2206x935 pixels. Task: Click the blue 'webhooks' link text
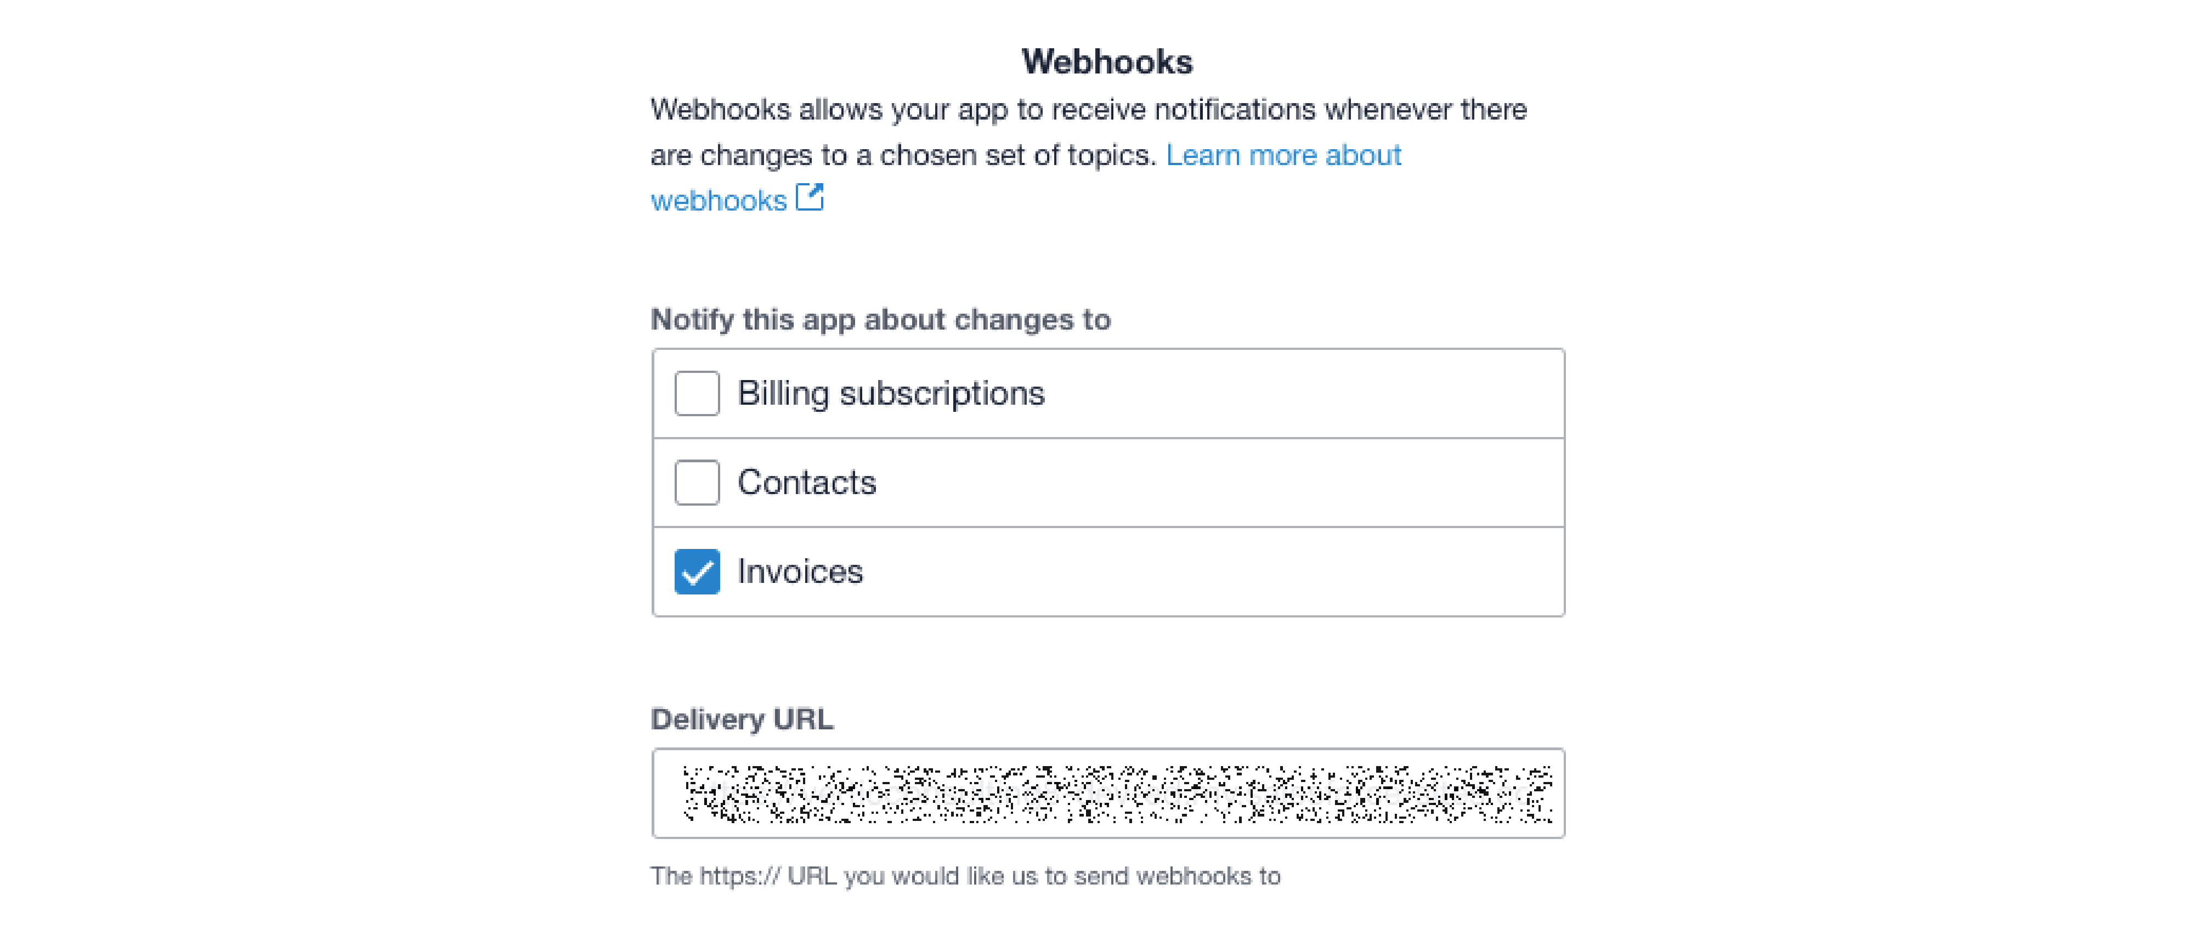tap(719, 200)
